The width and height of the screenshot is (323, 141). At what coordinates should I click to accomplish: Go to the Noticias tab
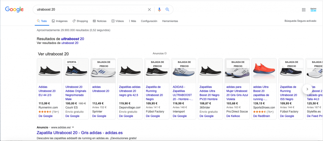point(100,21)
